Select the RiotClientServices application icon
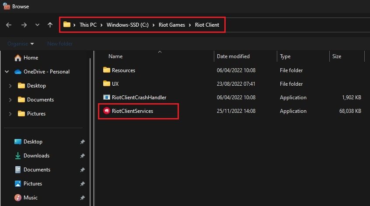Screen dimensions: 370x206 (106, 111)
